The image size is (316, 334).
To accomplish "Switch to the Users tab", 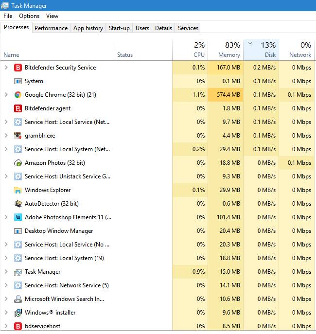I will 142,28.
